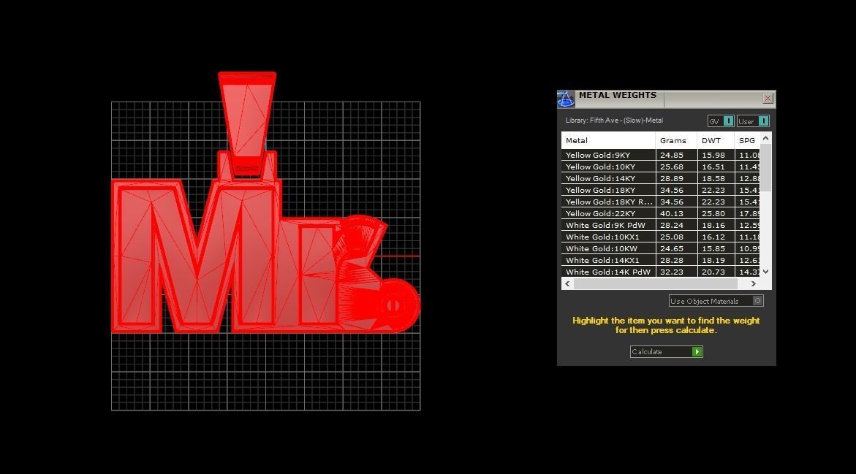Click the Library: Fifth Ave label

(x=614, y=121)
